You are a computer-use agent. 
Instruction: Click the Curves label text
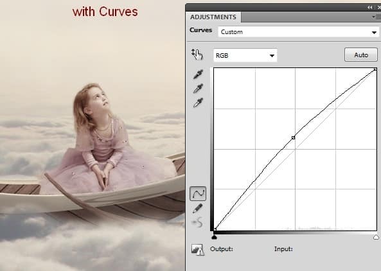coord(200,30)
